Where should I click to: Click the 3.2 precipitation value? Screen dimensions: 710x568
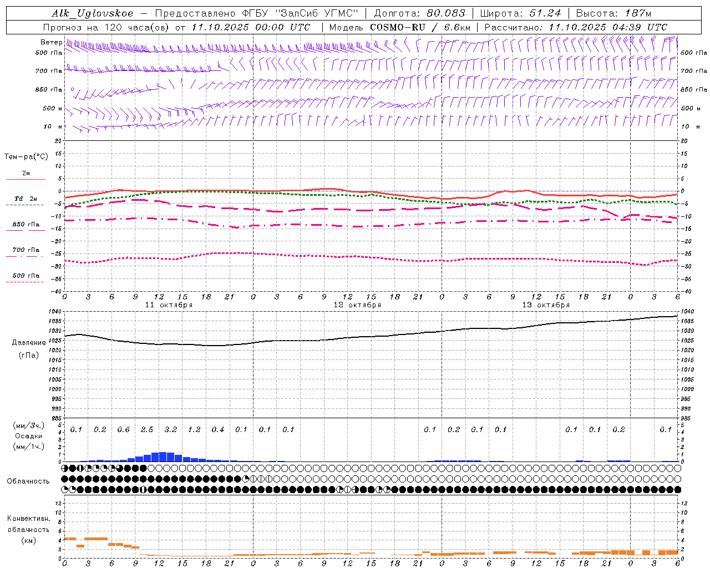pyautogui.click(x=171, y=430)
